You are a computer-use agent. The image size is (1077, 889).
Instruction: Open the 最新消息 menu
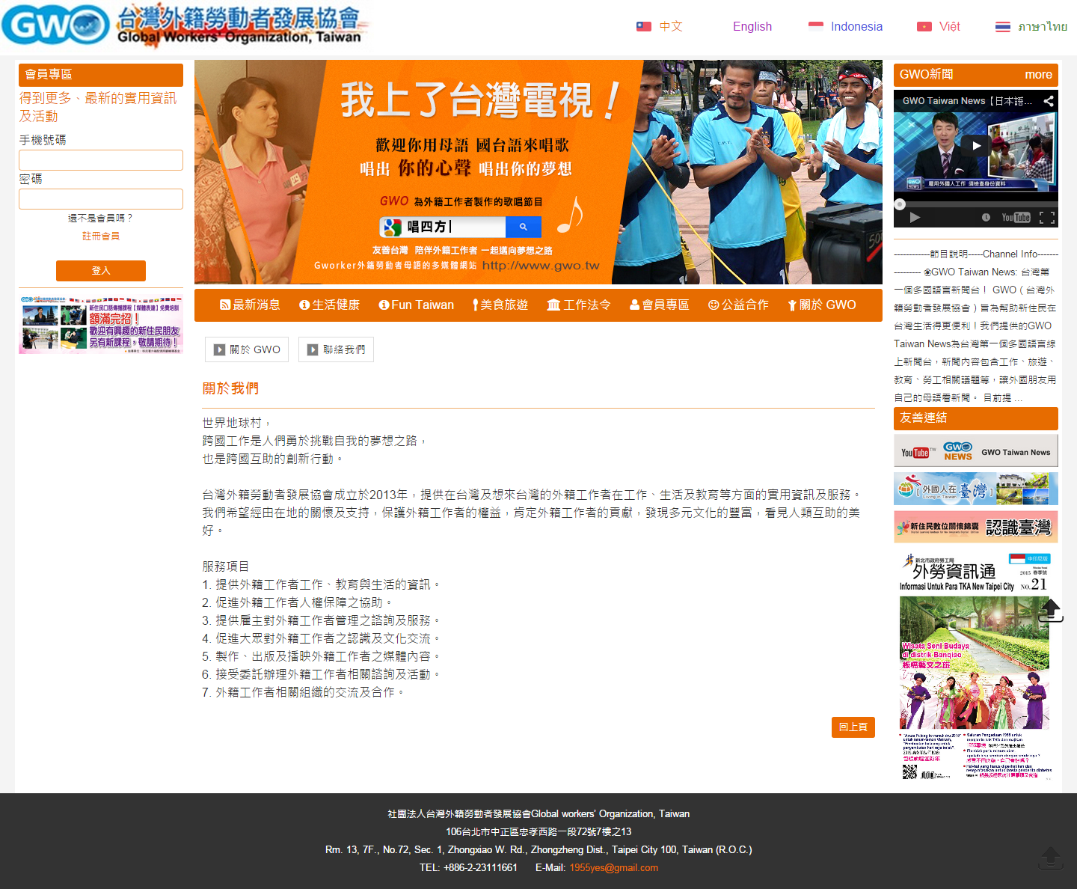[250, 305]
